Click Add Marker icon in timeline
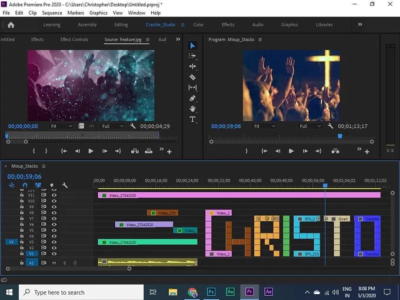The image size is (400, 300). tap(52, 185)
